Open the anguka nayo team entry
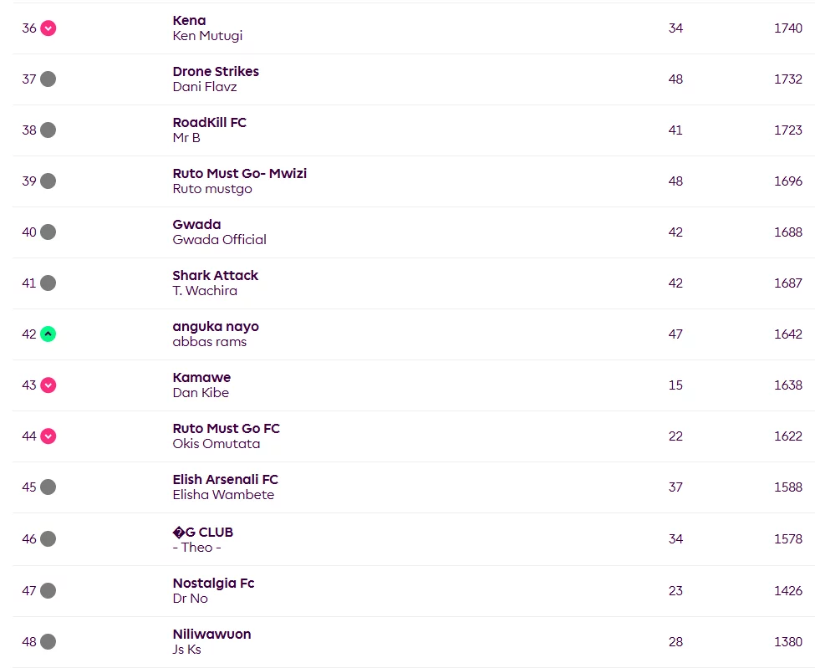 (x=216, y=327)
